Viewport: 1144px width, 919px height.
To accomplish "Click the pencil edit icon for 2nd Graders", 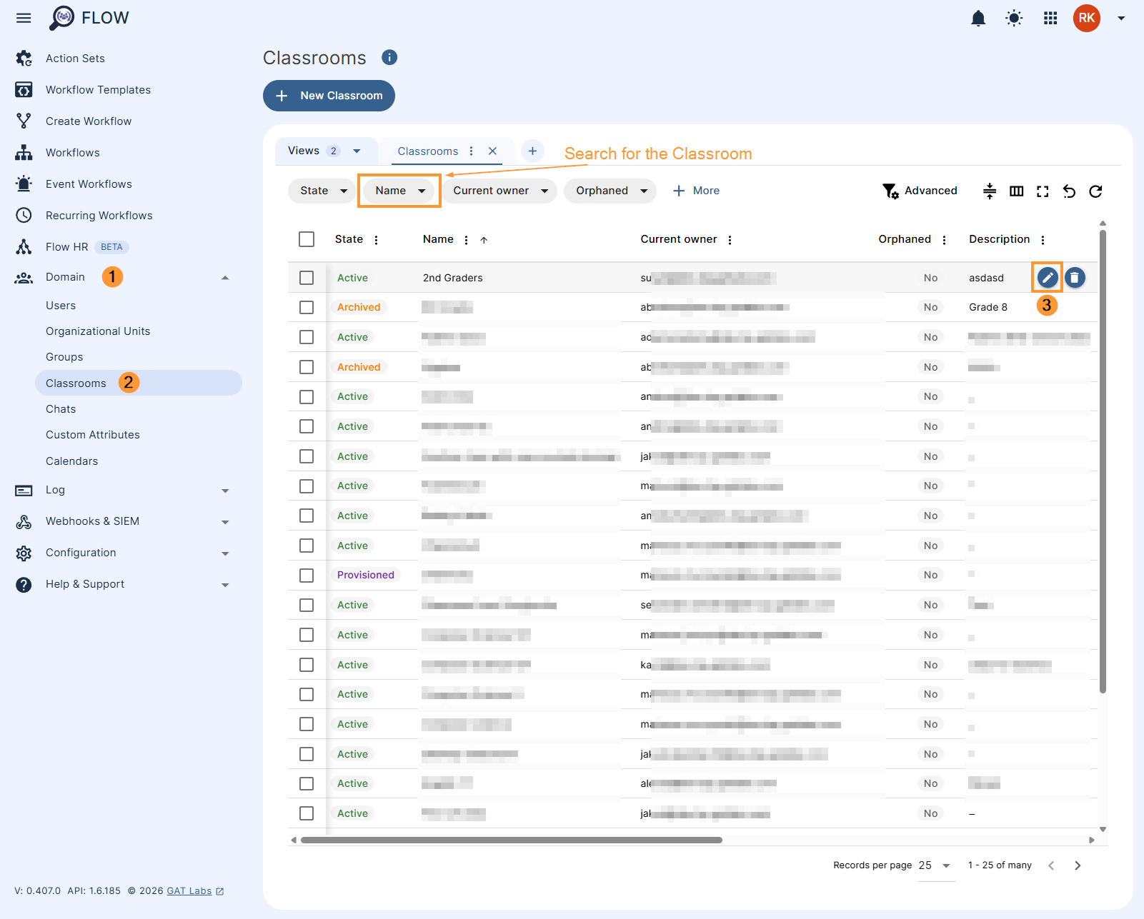I will pyautogui.click(x=1047, y=278).
